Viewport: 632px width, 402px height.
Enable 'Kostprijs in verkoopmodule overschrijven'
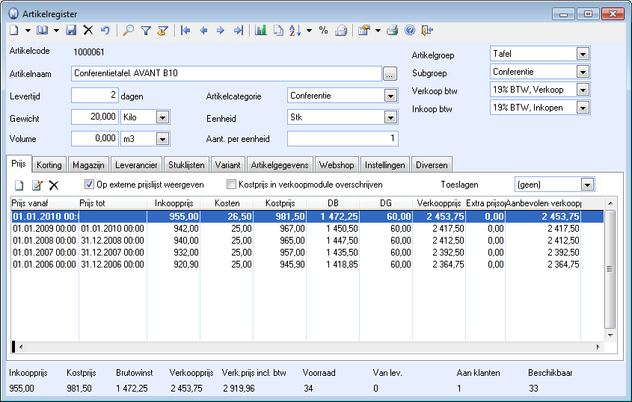[232, 185]
